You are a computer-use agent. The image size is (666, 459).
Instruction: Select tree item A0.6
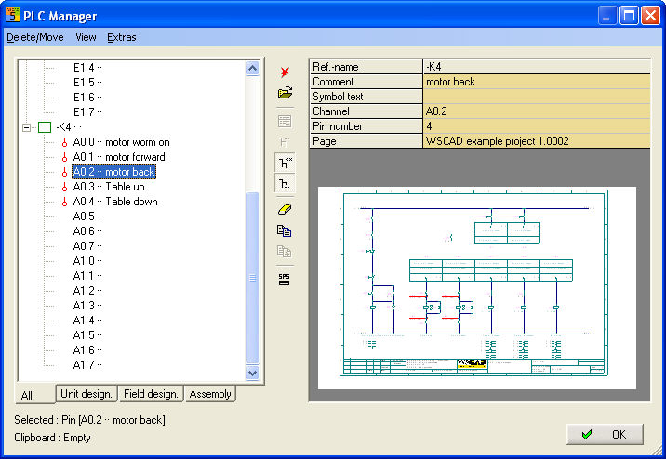pyautogui.click(x=87, y=231)
